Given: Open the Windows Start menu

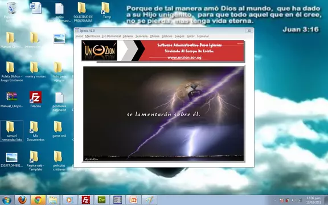Looking at the screenshot, I should click(x=7, y=200).
